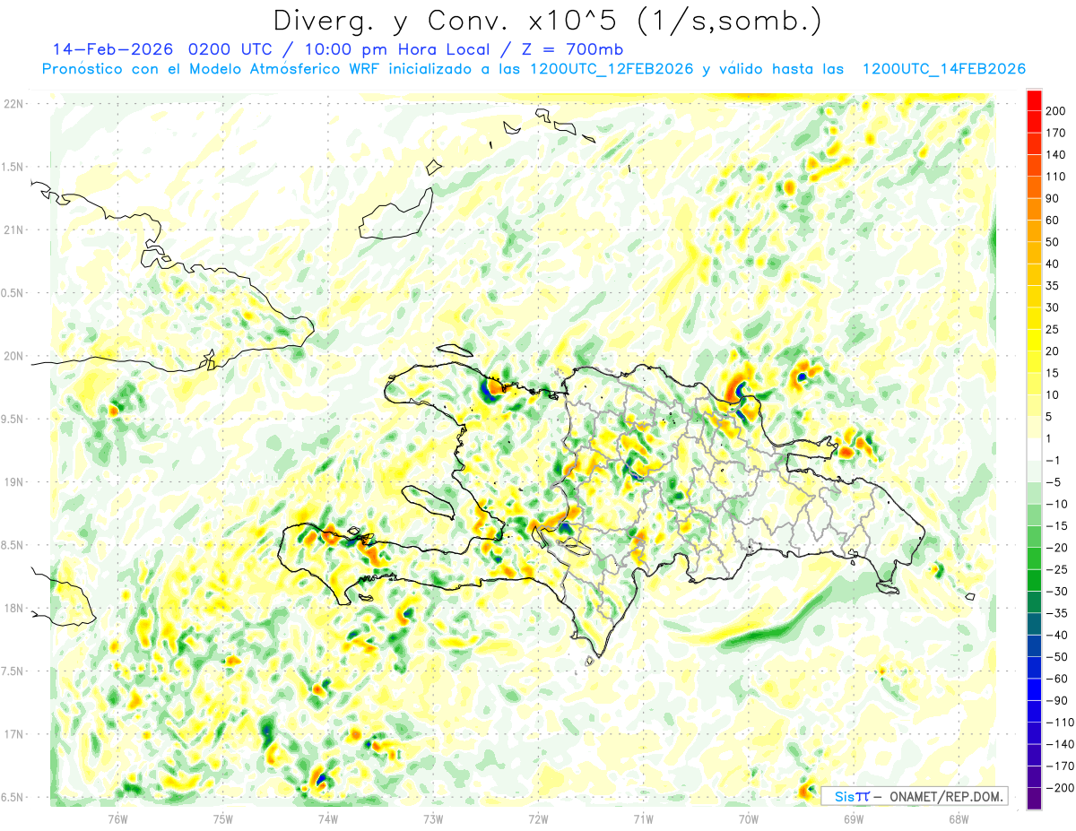This screenshot has height=831, width=1076.
Task: Click the 90 colorbar label
Action: coord(1054,198)
